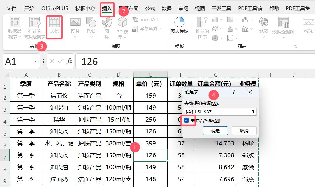Expand the 图片 dropdown arrow
This screenshot has width=315, height=187.
[x=75, y=37]
